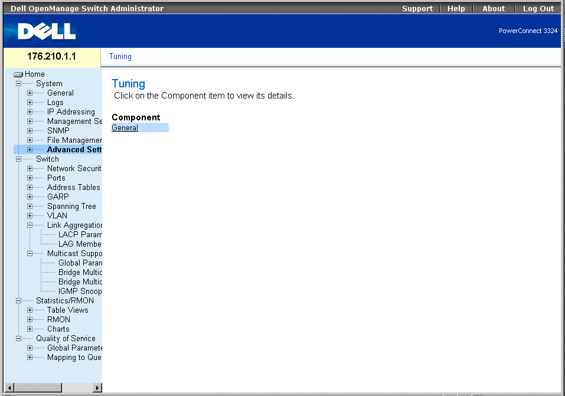Expand the Management Security node
565x396 pixels.
point(30,122)
